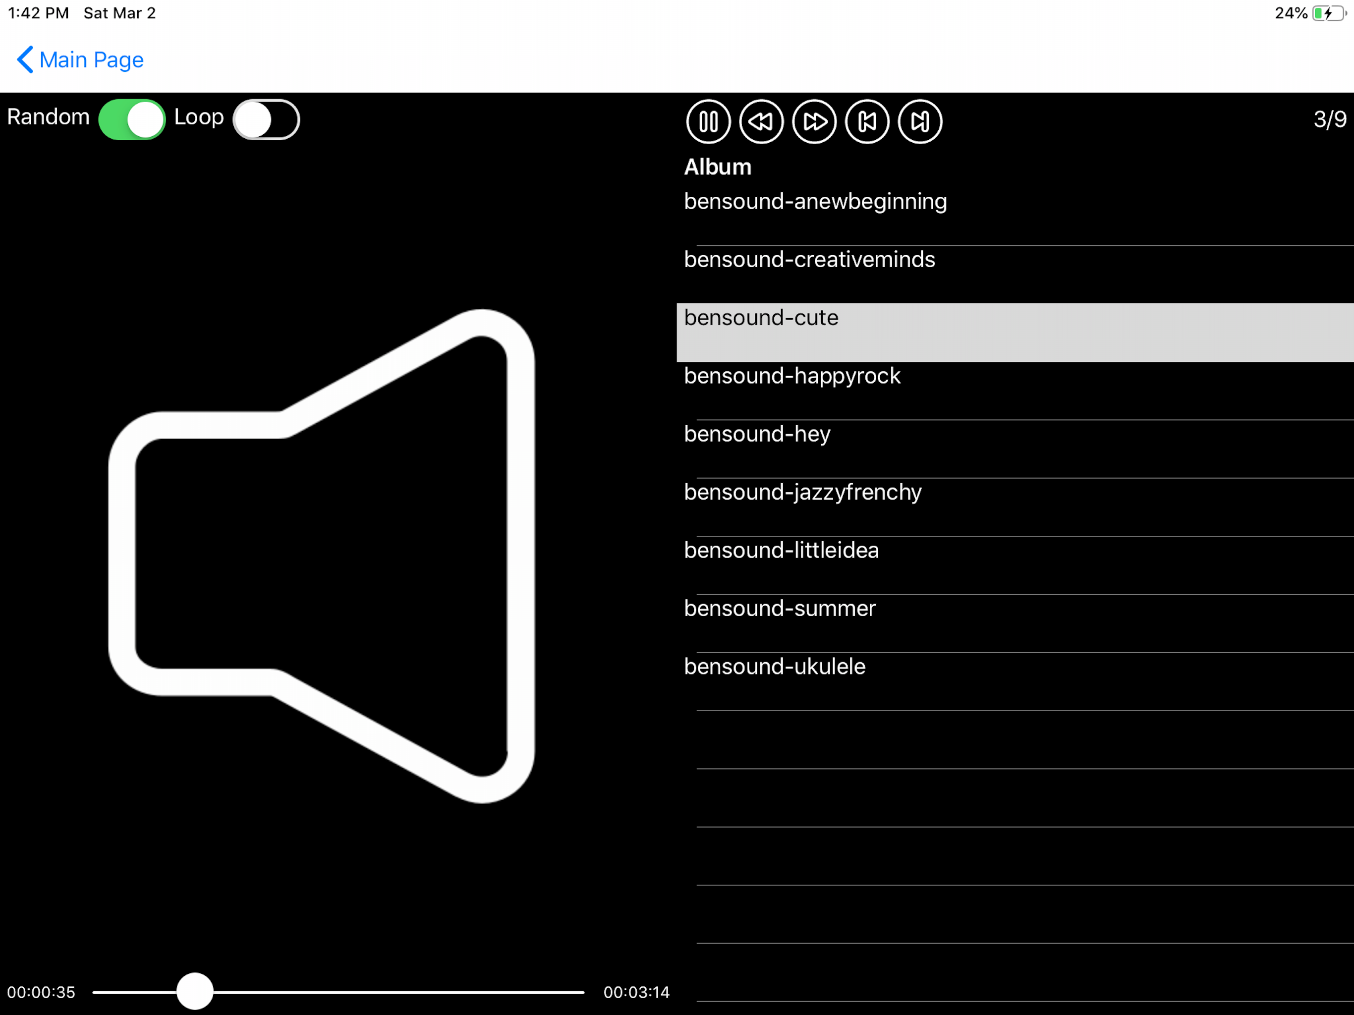Play bensound-littleidea track
The width and height of the screenshot is (1354, 1015).
1015,565
